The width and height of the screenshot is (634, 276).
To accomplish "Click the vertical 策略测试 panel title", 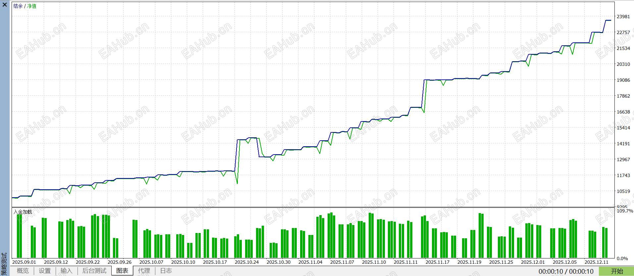I will [x=4, y=264].
